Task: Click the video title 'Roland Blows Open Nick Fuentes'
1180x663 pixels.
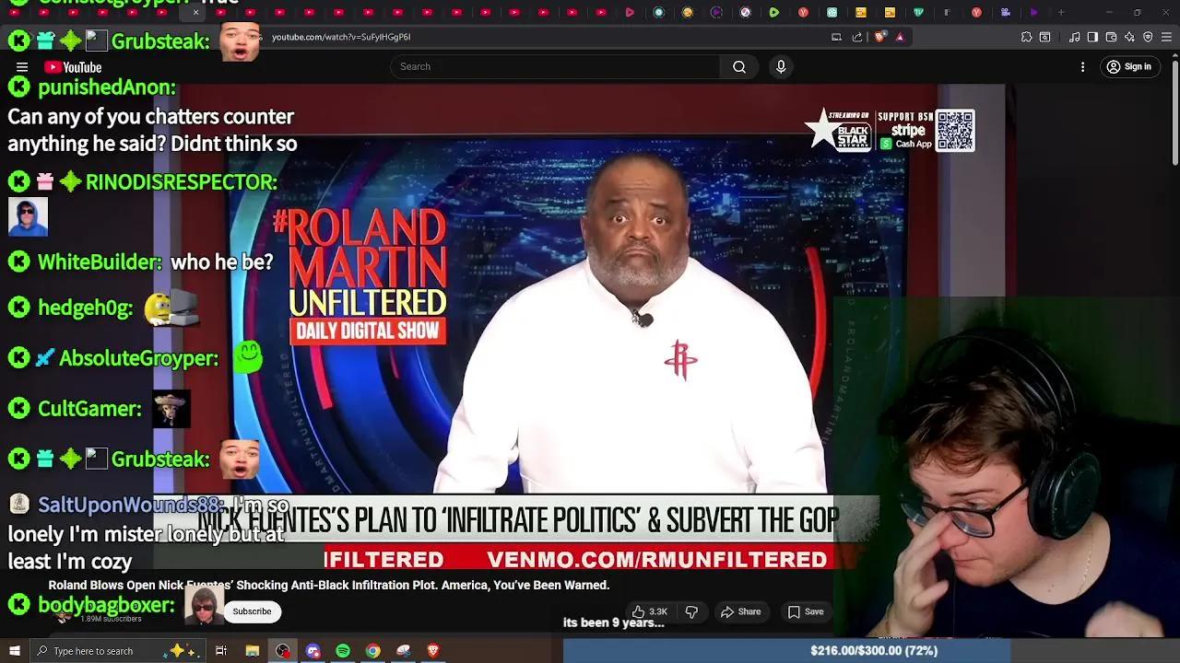Action: pyautogui.click(x=329, y=585)
